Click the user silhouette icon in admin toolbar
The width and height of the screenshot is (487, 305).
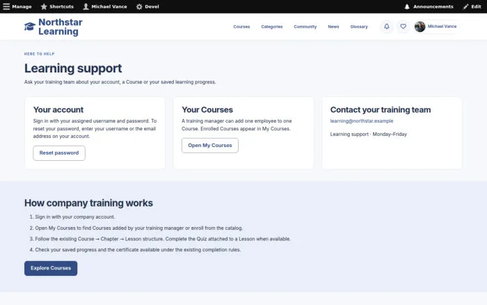(x=86, y=6)
